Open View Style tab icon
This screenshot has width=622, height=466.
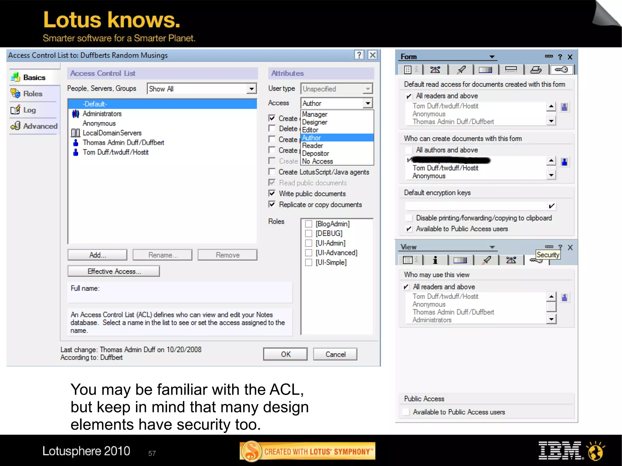click(460, 260)
